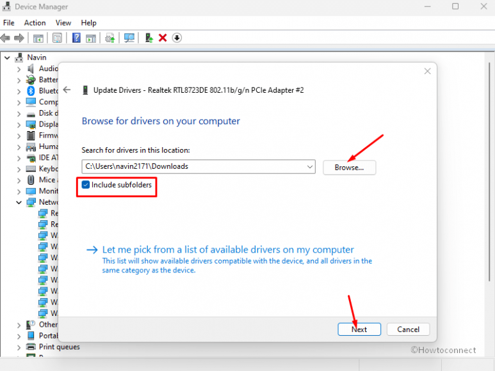Expand the Computer category
The image size is (495, 371).
pyautogui.click(x=19, y=102)
